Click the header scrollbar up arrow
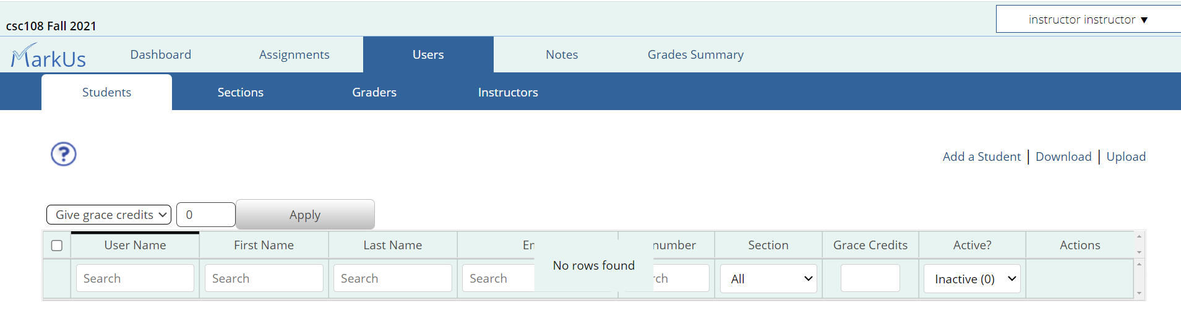This screenshot has width=1181, height=334. [1140, 236]
